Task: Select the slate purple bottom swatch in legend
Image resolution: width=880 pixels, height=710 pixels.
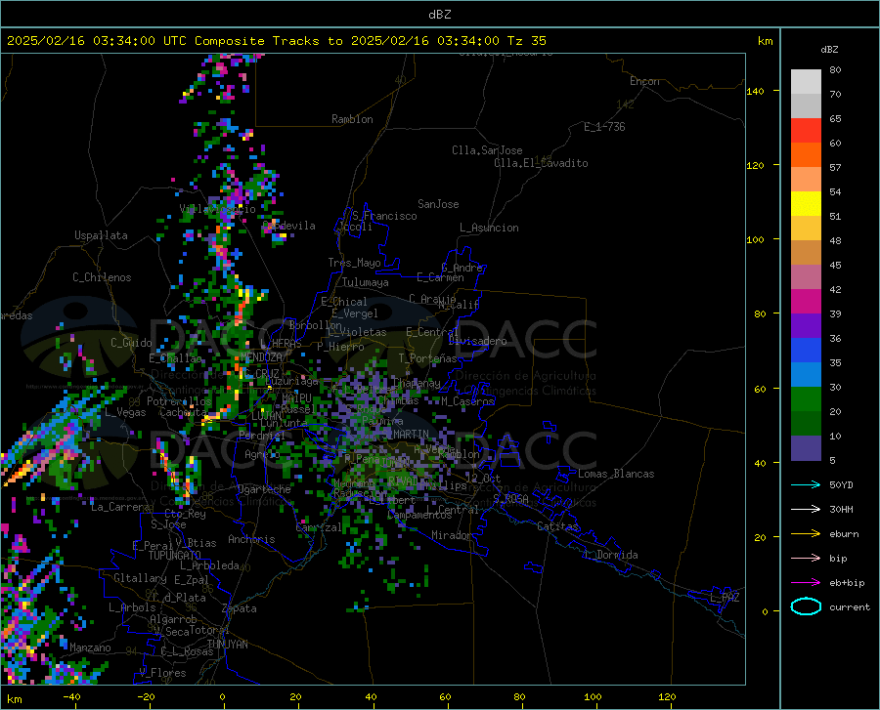Action: tap(806, 447)
